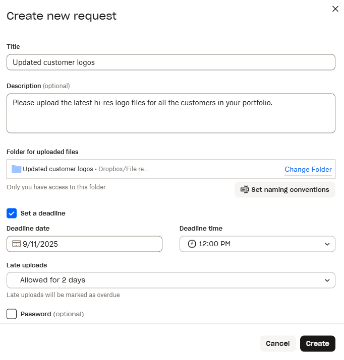
Task: Click the Late uploads chevron arrow
Action: coord(327,280)
